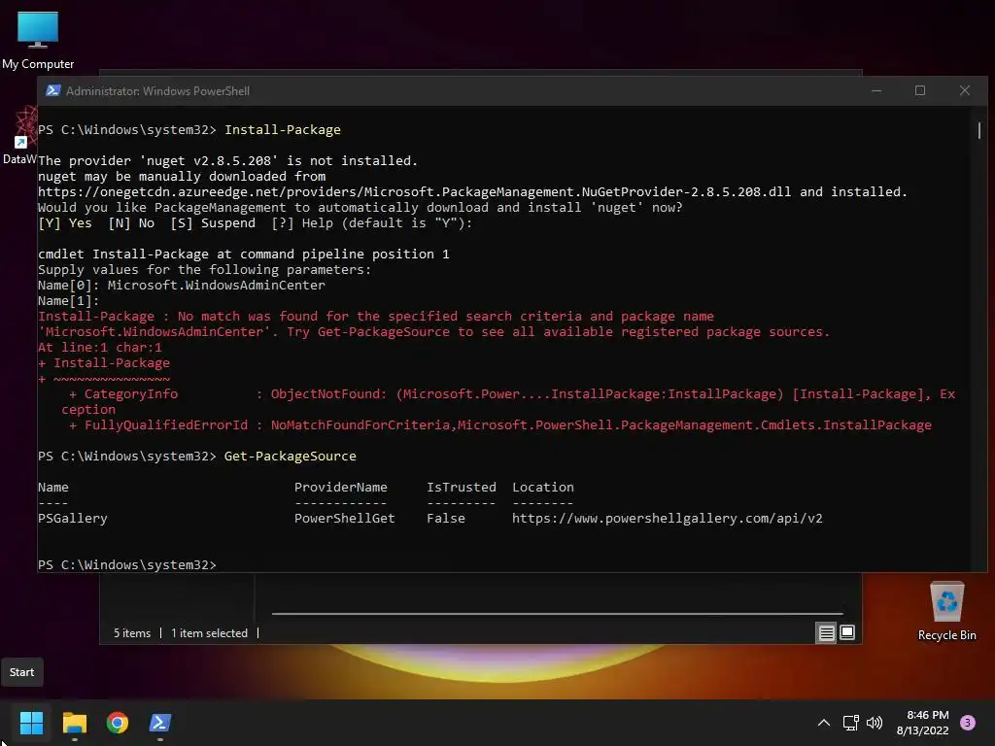This screenshot has height=746, width=995.
Task: Switch File Explorer to details view icon
Action: (826, 633)
